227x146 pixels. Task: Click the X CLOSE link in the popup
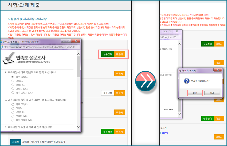click(168, 110)
